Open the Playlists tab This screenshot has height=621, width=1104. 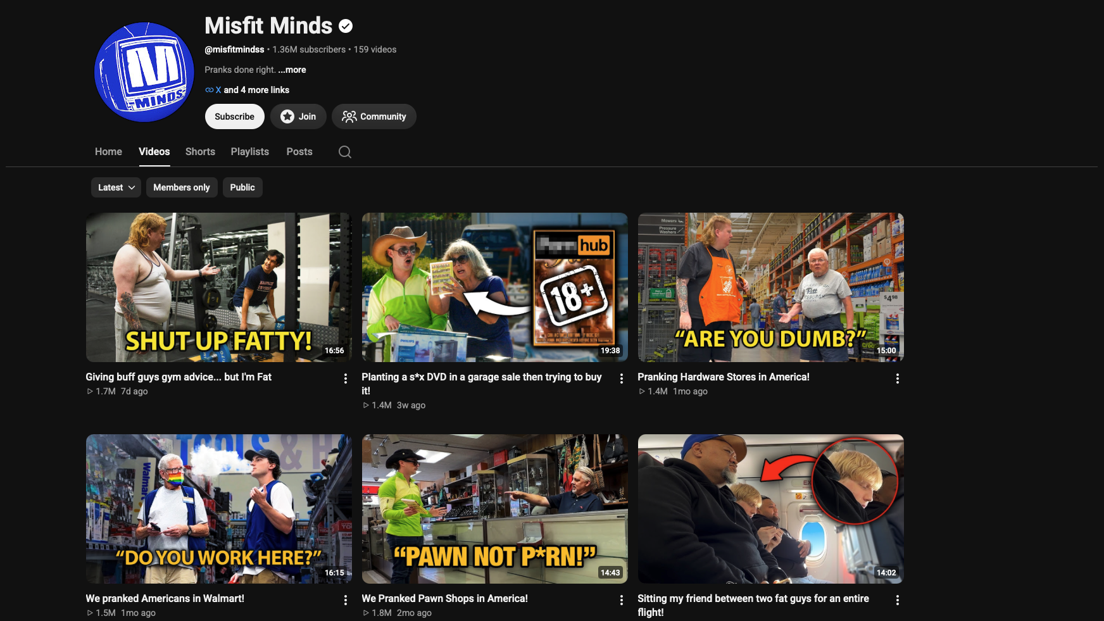coord(250,152)
